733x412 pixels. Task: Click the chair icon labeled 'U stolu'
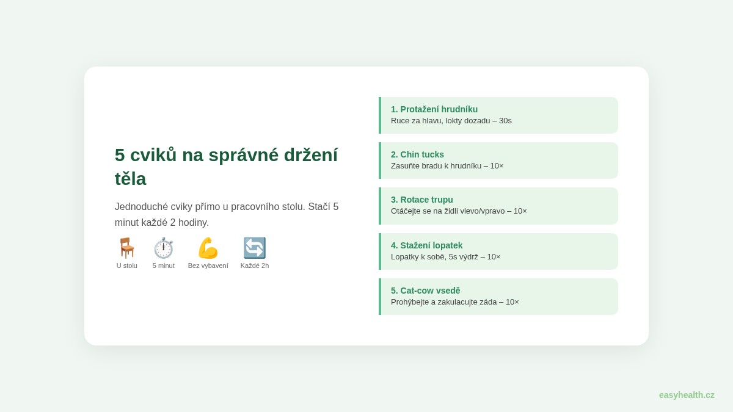click(x=126, y=248)
